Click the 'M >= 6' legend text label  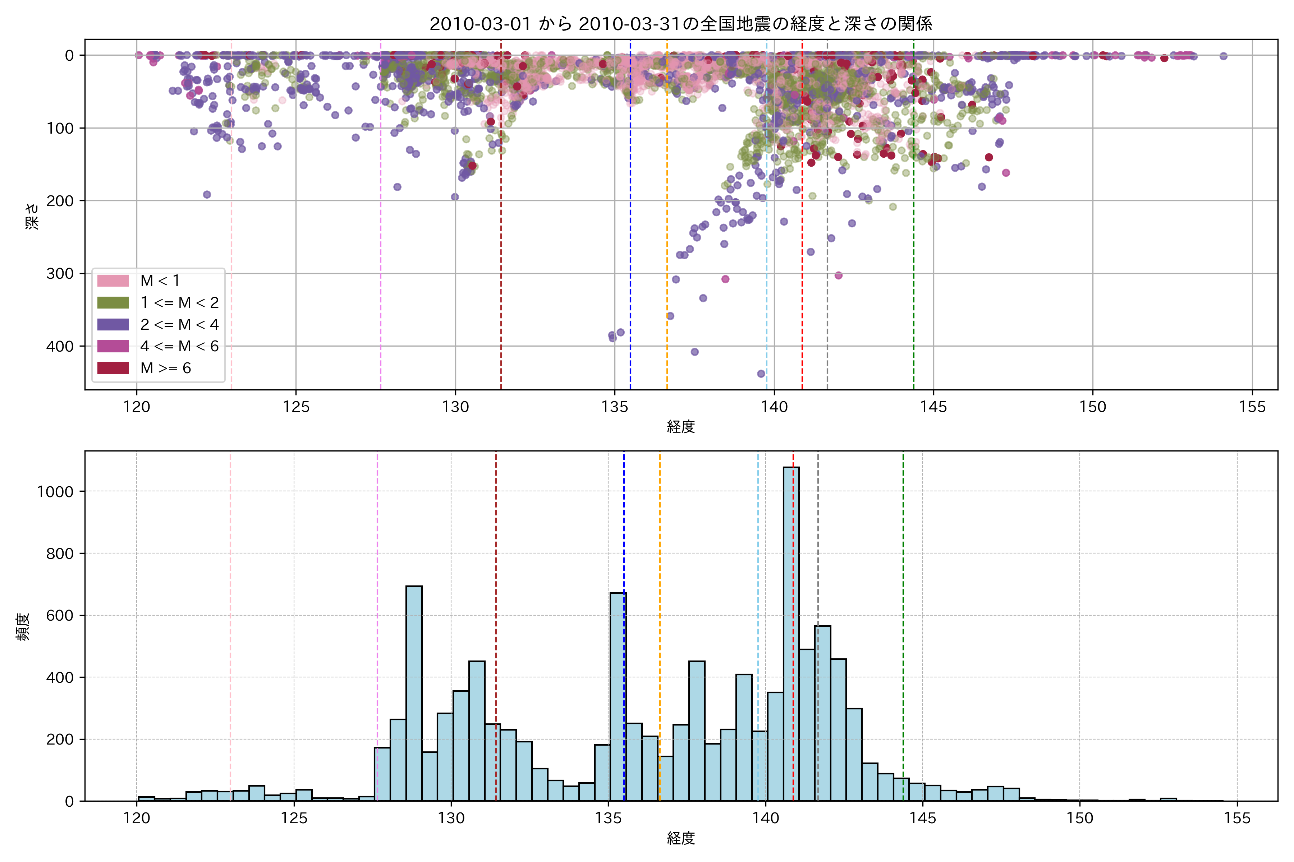pyautogui.click(x=166, y=369)
